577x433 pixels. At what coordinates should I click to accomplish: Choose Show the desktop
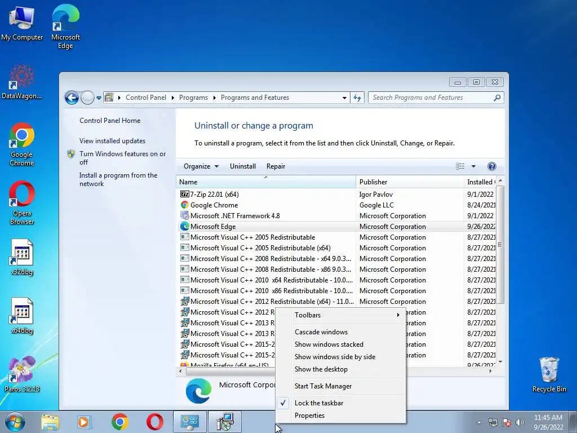coord(341,369)
